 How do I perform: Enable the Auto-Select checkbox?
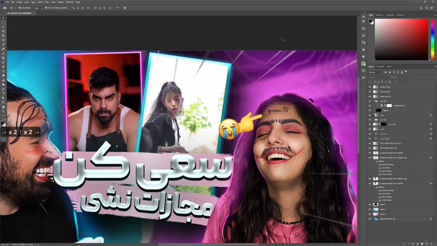tap(20, 8)
